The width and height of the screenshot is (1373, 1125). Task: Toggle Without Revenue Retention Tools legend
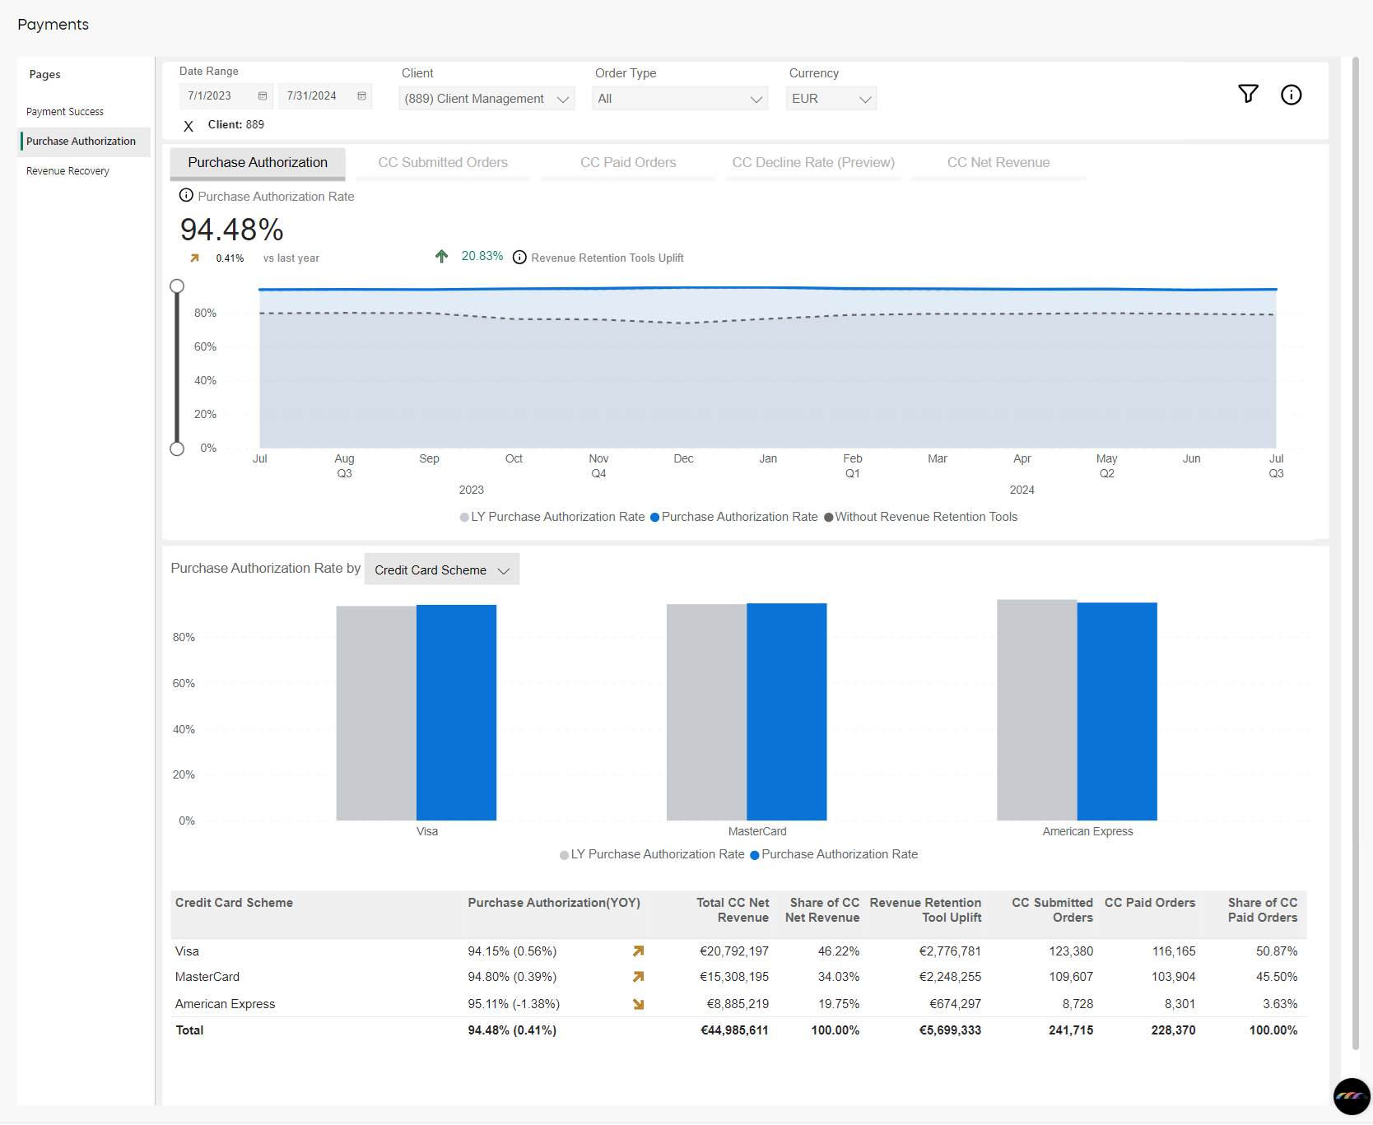(920, 517)
